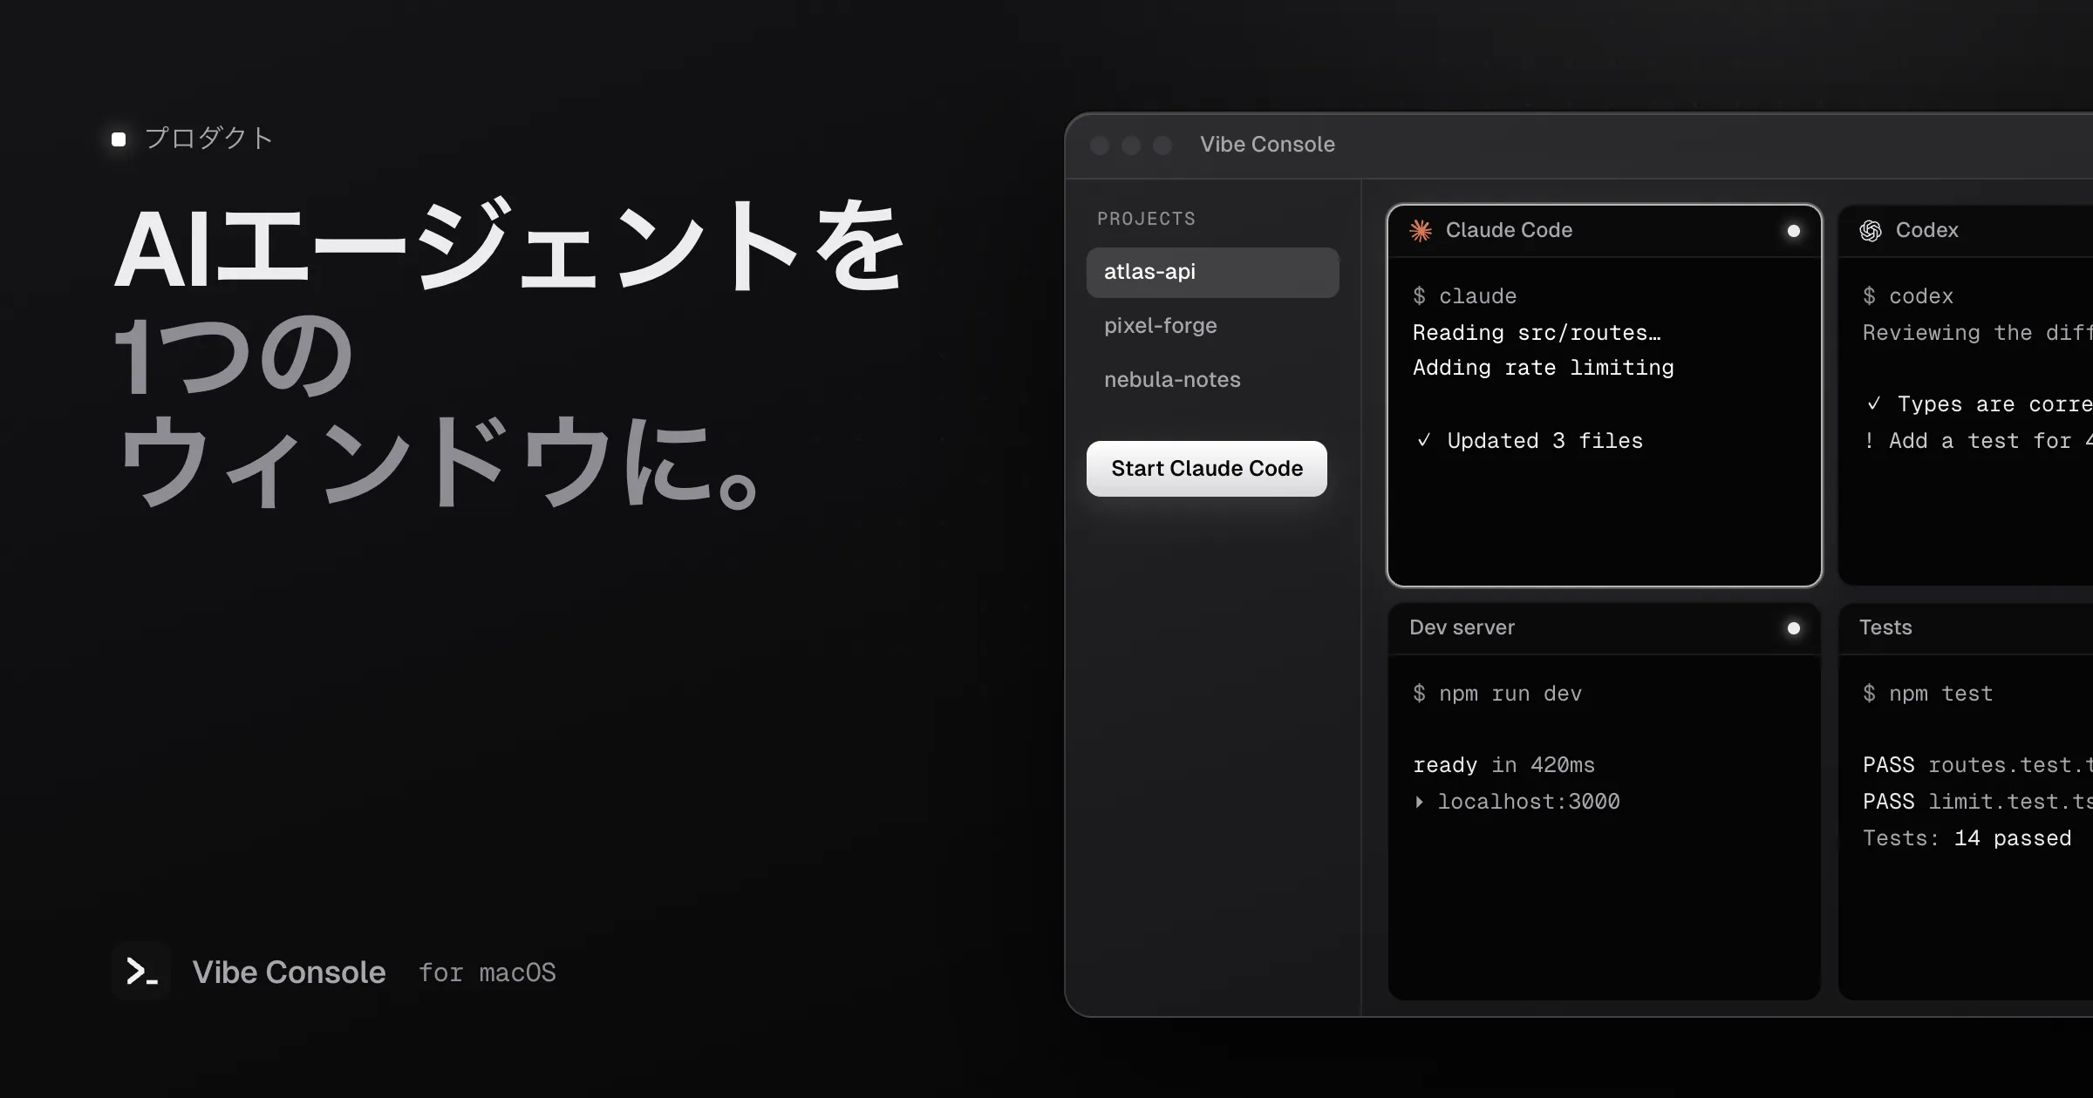The width and height of the screenshot is (2093, 1098).
Task: Click the 'Adding rate limiting' line
Action: click(x=1543, y=368)
